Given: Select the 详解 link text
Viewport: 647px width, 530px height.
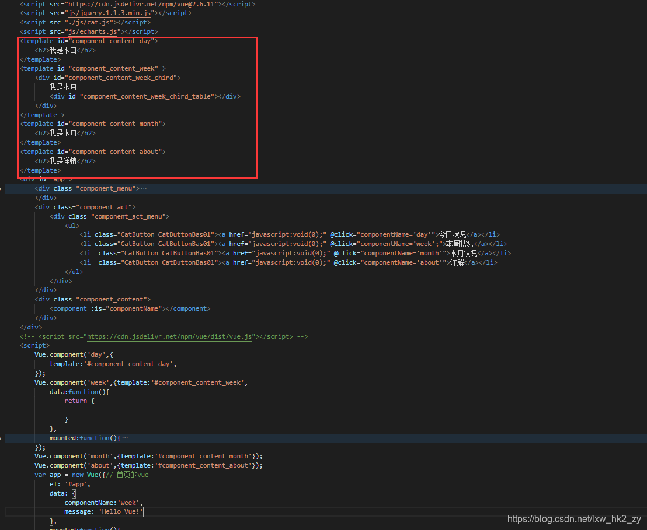Looking at the screenshot, I should pos(457,262).
